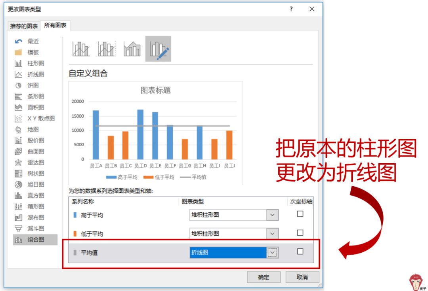Choose the Stock chart (股价图) icon
The image size is (428, 291).
18,140
